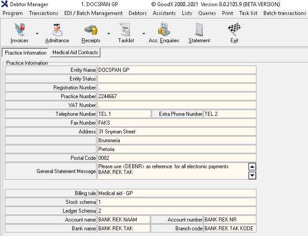
Task: Expand the dropdown arrow next to Invoices
Action: click(37, 33)
